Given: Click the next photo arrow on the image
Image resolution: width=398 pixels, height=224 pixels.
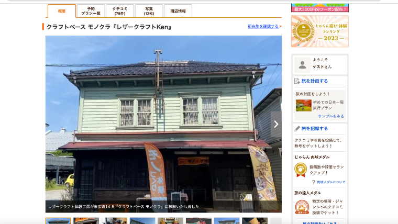Looking at the screenshot, I should [x=276, y=124].
